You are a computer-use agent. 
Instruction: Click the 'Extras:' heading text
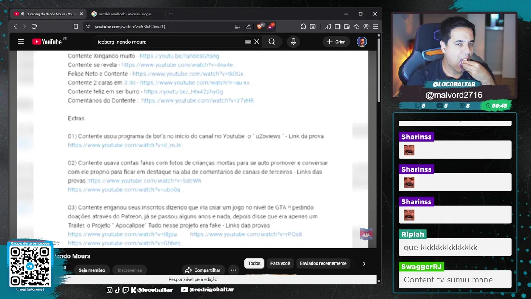pos(77,118)
